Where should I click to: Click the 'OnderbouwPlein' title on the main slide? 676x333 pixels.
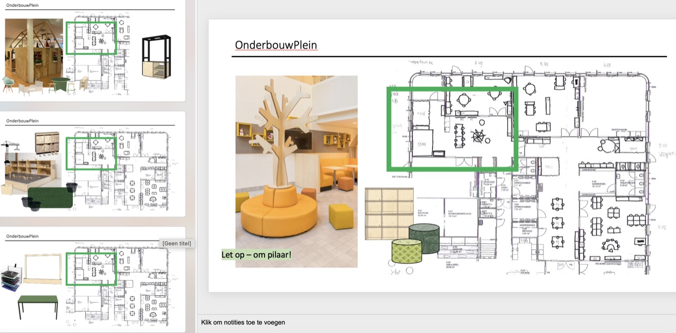276,45
